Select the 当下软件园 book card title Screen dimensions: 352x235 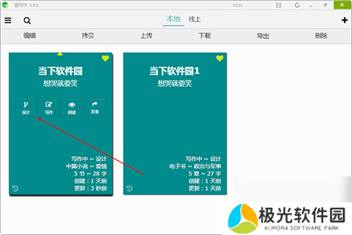[x=60, y=71]
